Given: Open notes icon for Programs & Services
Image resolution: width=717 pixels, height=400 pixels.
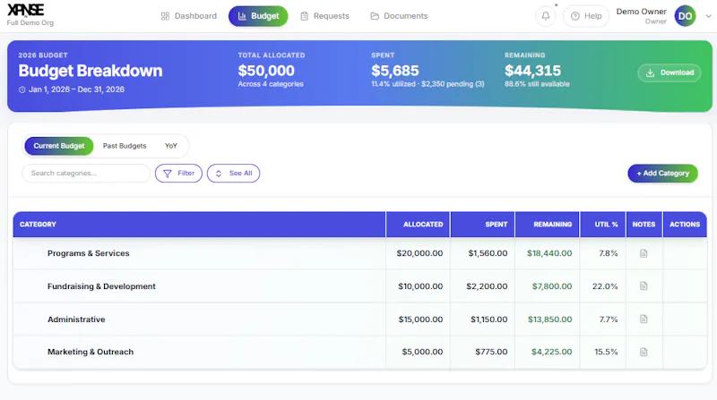Looking at the screenshot, I should click(x=644, y=253).
